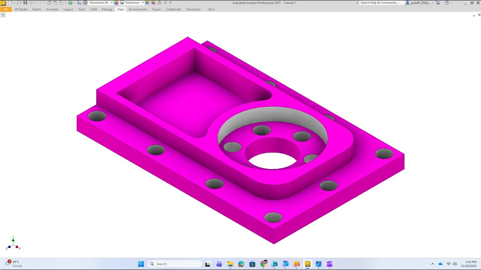Click the Help question mark icon
Screen dimensions: 481x270
point(447,3)
